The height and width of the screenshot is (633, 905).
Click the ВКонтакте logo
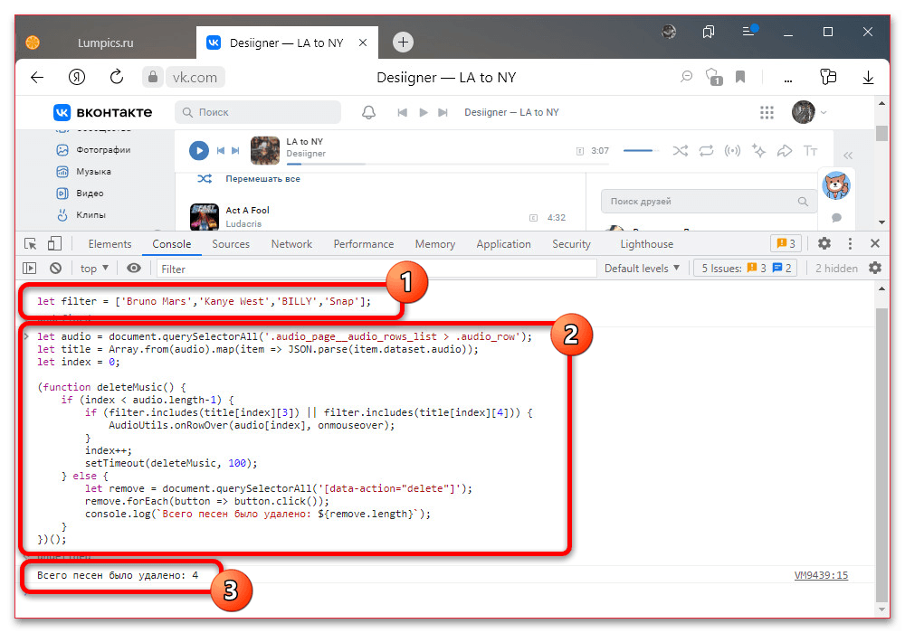pos(103,112)
